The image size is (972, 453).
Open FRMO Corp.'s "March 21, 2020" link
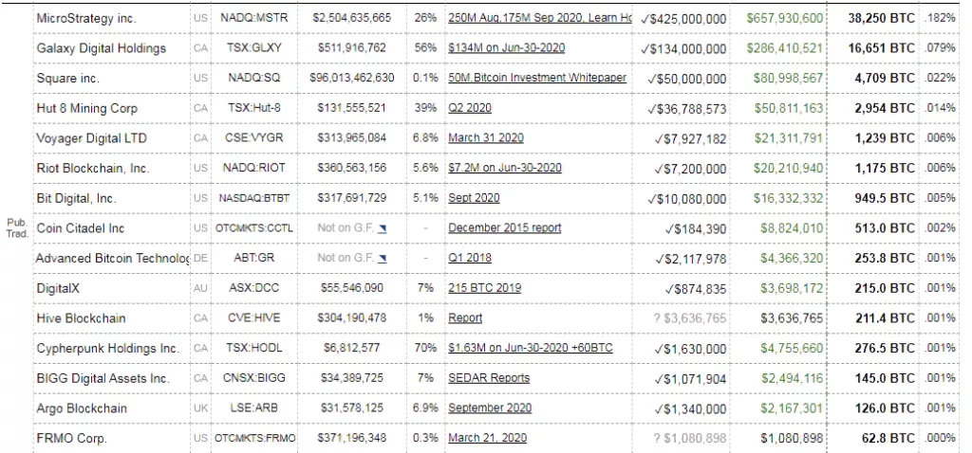pos(488,438)
